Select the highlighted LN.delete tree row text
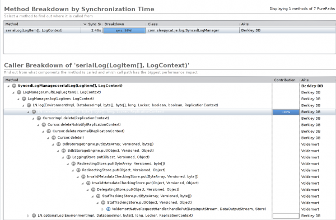Image resolution: width=336 pixels, height=220 pixels. coord(101,111)
